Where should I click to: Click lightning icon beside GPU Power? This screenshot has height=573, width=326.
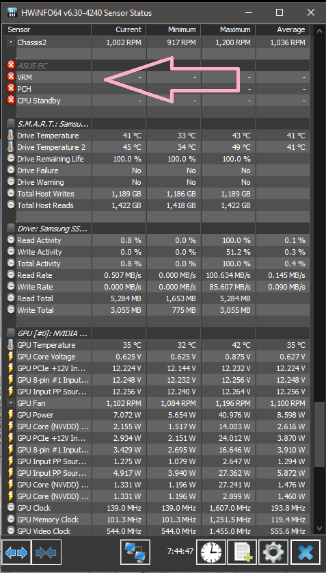point(11,415)
